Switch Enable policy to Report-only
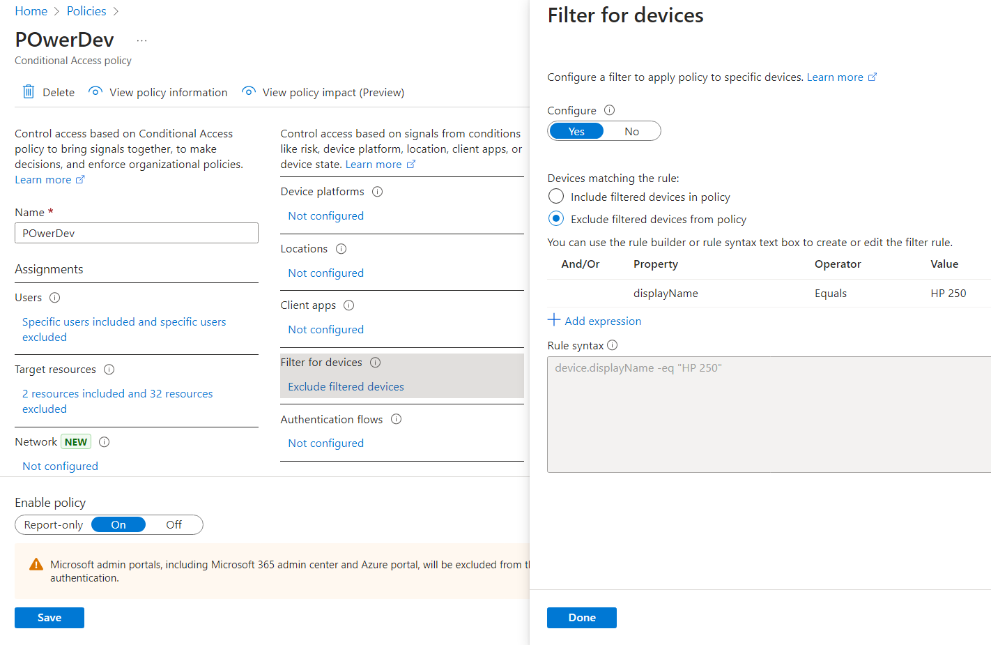Image resolution: width=991 pixels, height=645 pixels. point(54,525)
